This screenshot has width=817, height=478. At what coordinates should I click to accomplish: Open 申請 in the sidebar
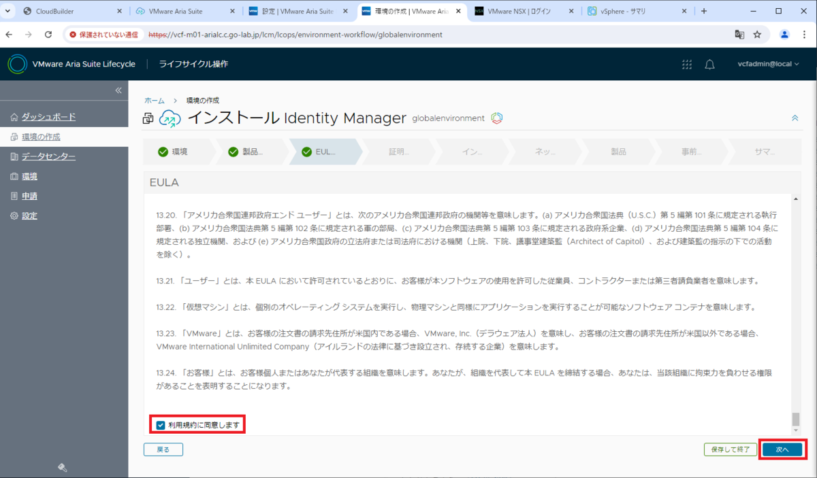(29, 196)
